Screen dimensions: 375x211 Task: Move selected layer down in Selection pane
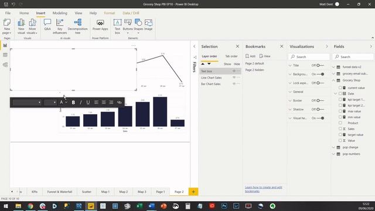[x=209, y=64]
